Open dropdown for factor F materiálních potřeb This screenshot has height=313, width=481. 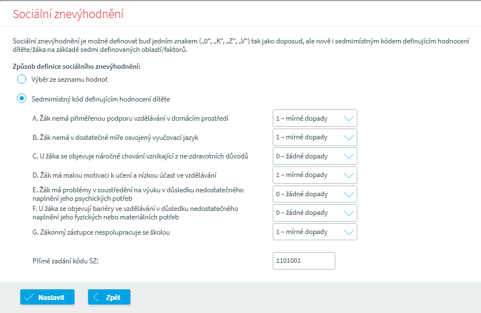[x=314, y=213]
